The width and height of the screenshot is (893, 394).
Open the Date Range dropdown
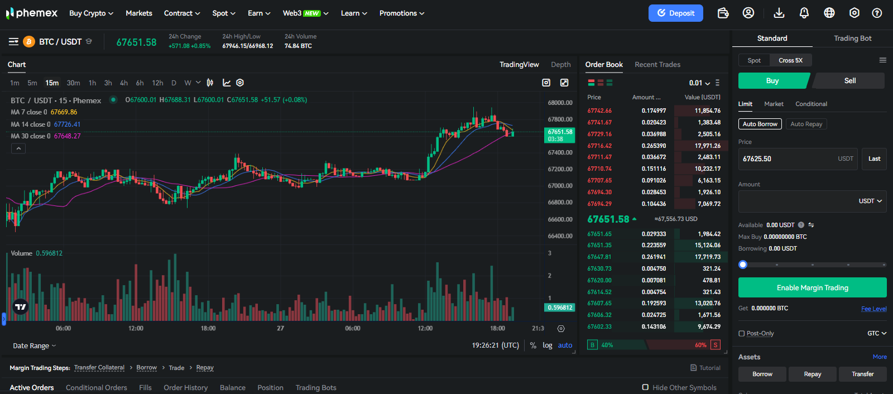(x=35, y=346)
